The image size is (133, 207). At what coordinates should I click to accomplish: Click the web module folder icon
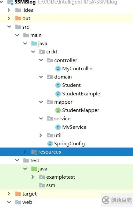click(18, 202)
